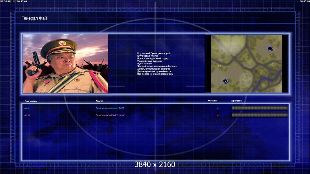Click start position marker numbered 2 on minimap
Viewport: 310px width, 174px height.
coord(225,81)
